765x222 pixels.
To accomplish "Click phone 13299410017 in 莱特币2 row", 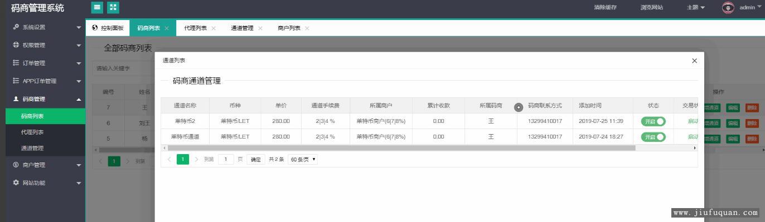I will tap(545, 121).
